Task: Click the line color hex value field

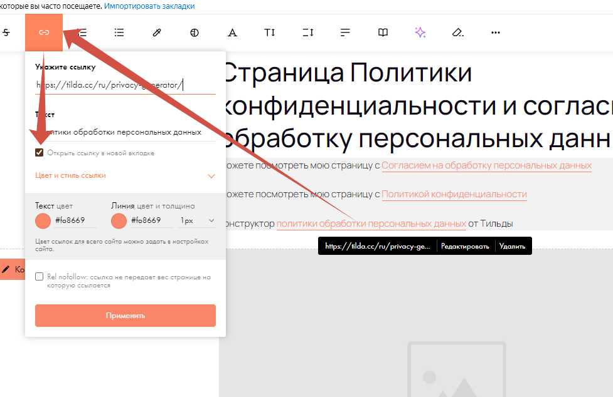Action: [151, 220]
